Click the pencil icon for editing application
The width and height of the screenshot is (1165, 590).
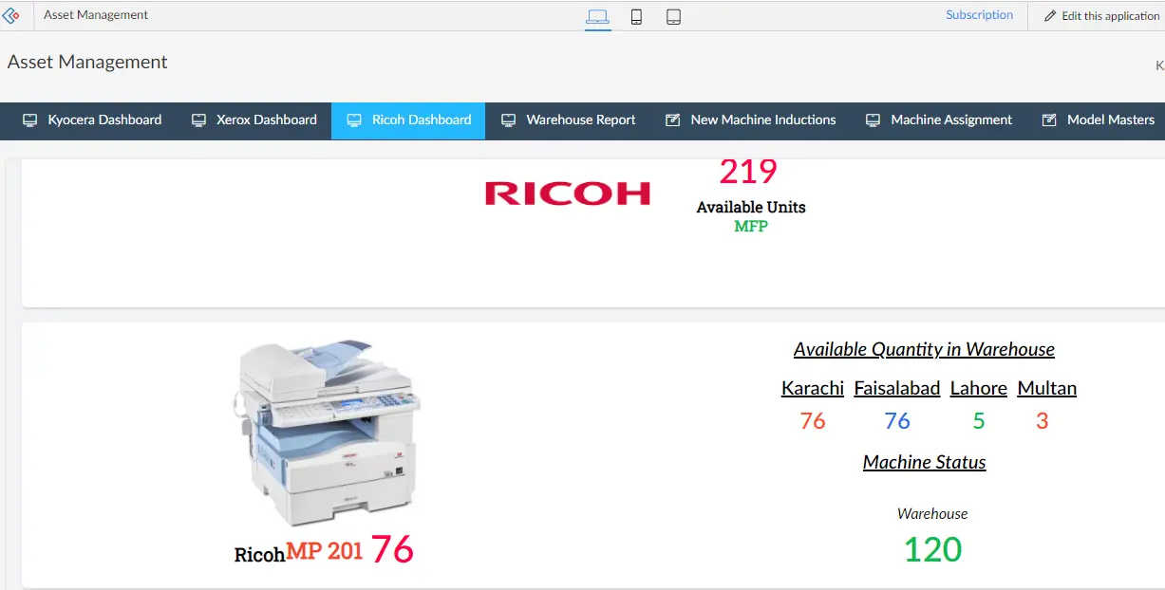coord(1050,16)
